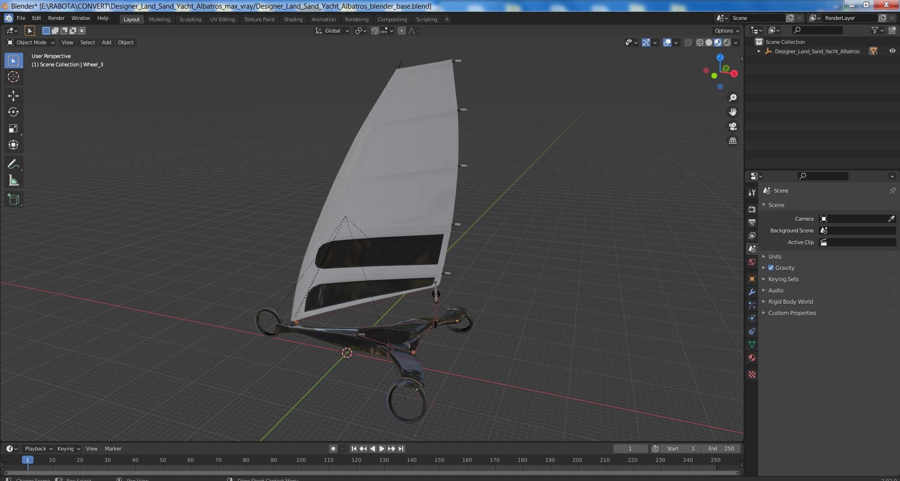
Task: Toggle viewport gizmos button
Action: point(646,43)
